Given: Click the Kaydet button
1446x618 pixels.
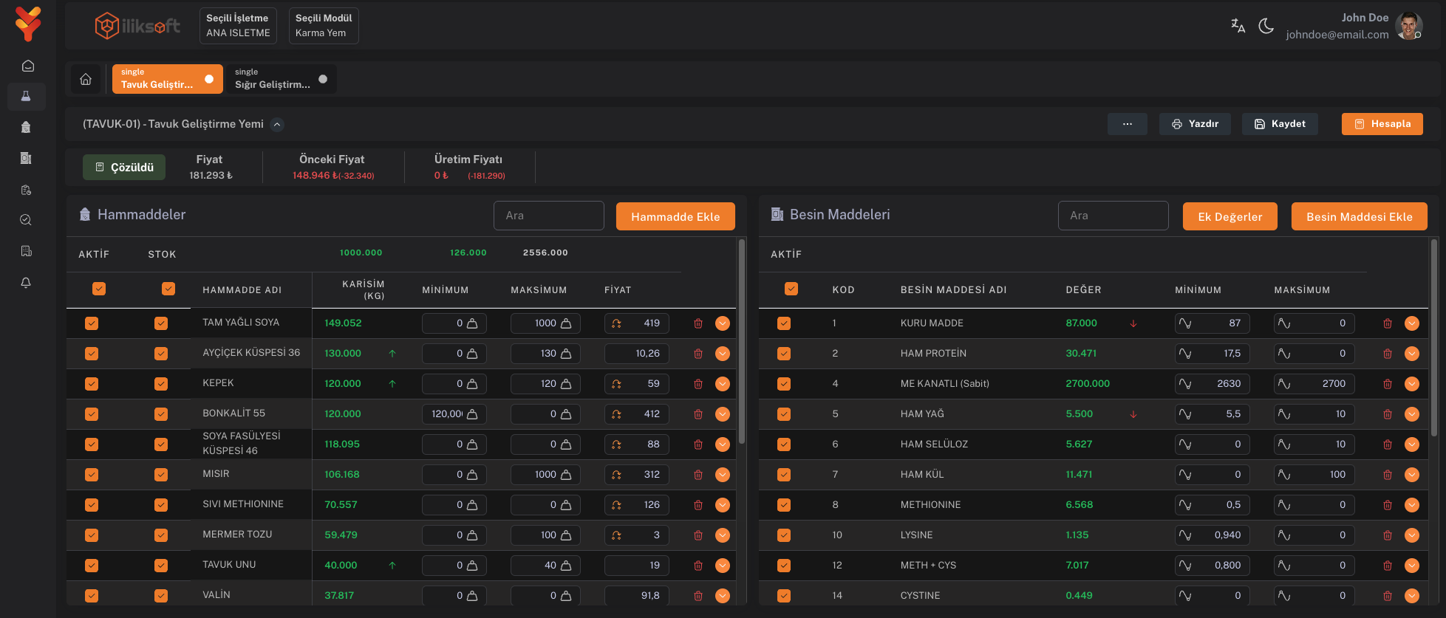Looking at the screenshot, I should coord(1280,124).
